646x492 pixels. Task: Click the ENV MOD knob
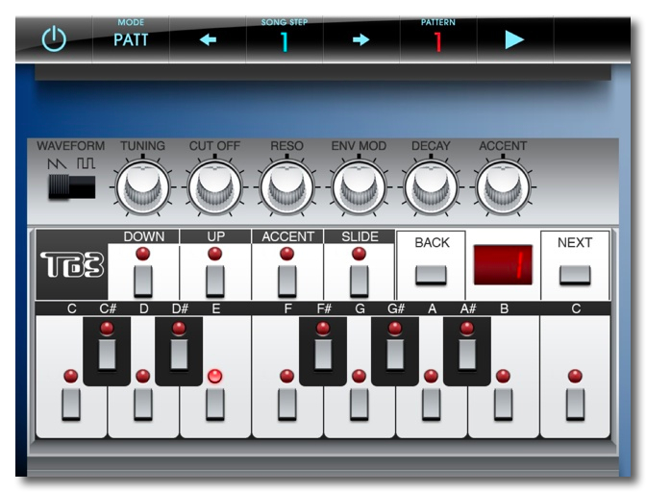click(x=359, y=187)
